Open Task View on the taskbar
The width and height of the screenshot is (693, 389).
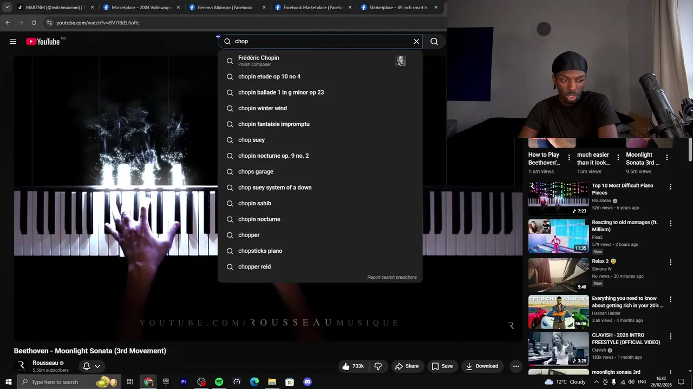coord(130,382)
